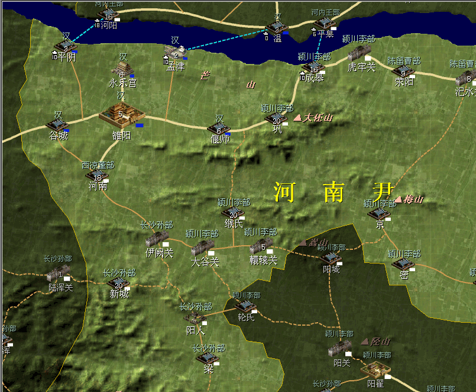
Task: Select the 阳翟 walled city icon
Action: [x=375, y=369]
